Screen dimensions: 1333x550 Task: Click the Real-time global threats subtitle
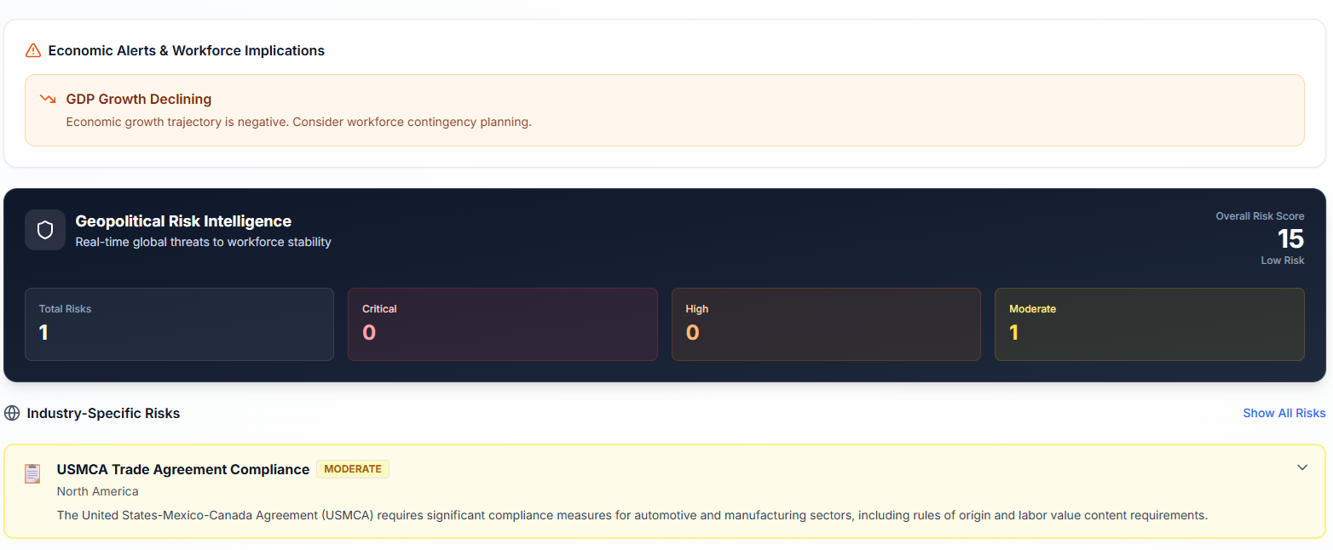coord(203,242)
